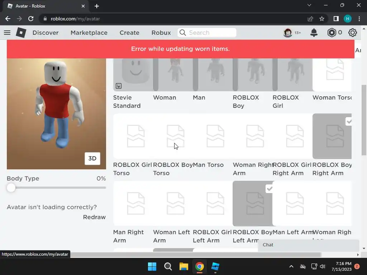Viewport: 367px width, 275px height.
Task: Open the Chrome three-dot menu
Action: (x=359, y=19)
